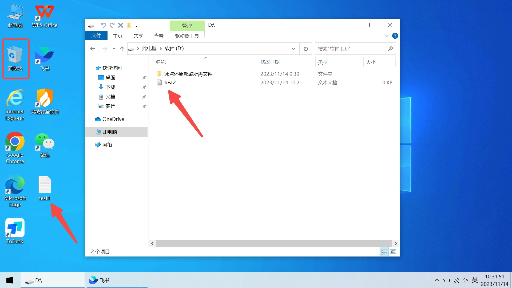512x288 pixels.
Task: Click the new folder icon in title bar
Action: (x=129, y=25)
